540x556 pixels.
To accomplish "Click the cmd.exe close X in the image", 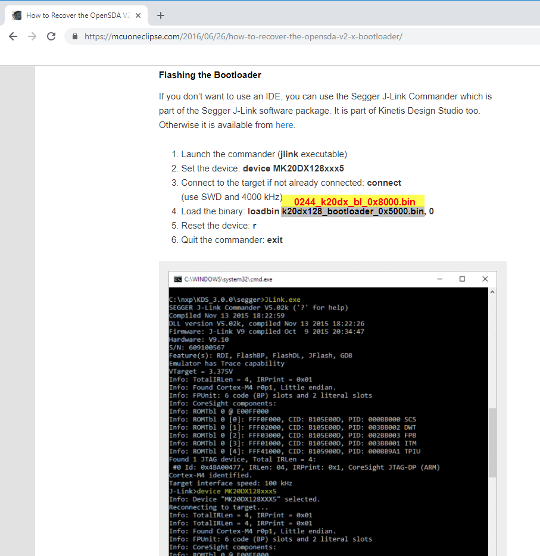I will tap(485, 279).
